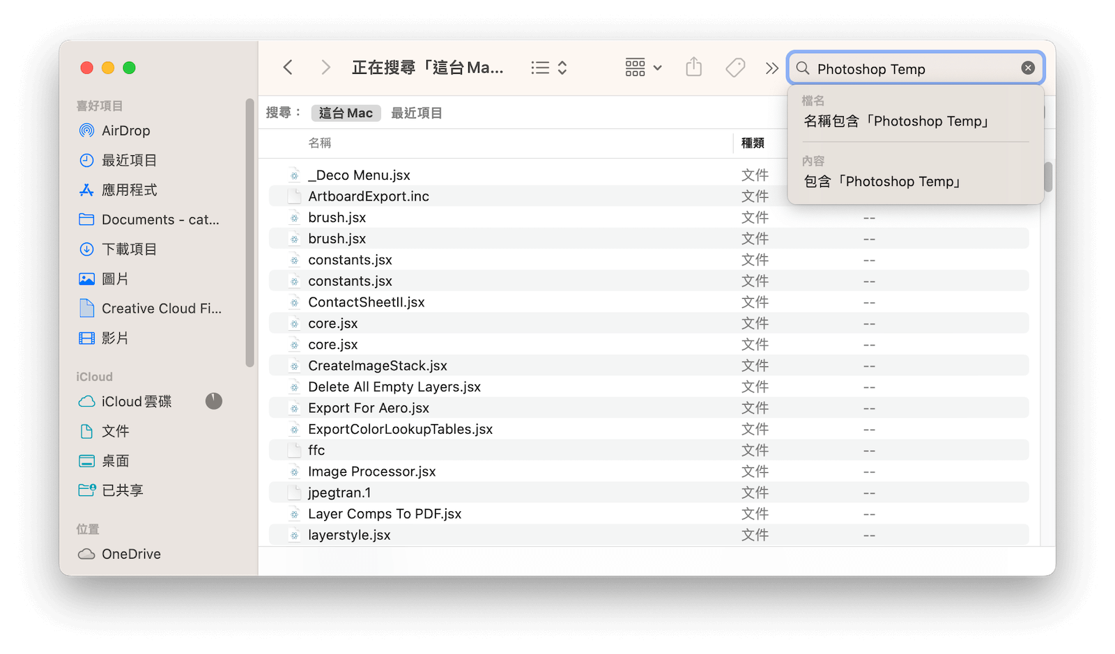The height and width of the screenshot is (654, 1115).
Task: Click file icon of ArtboardExport.inc
Action: 294,196
